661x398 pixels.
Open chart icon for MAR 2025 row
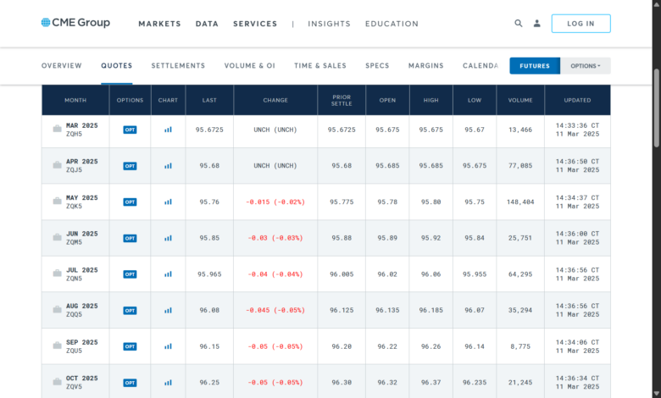coord(168,130)
